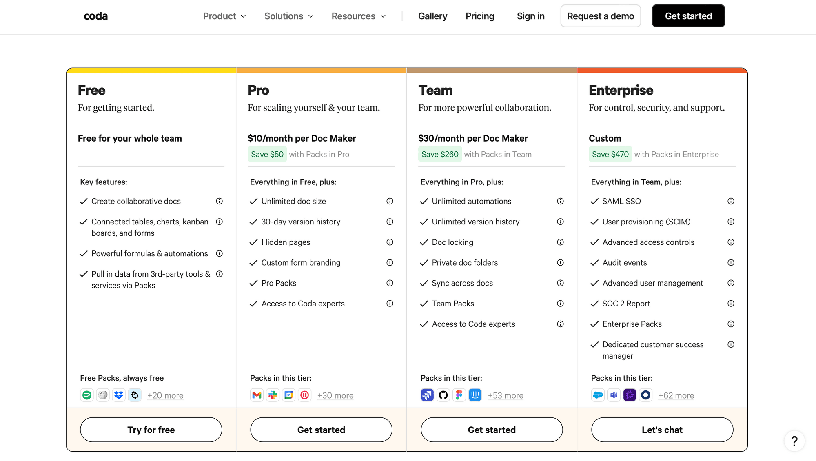816x461 pixels.
Task: Click info icon beside Doc locking
Action: point(561,242)
